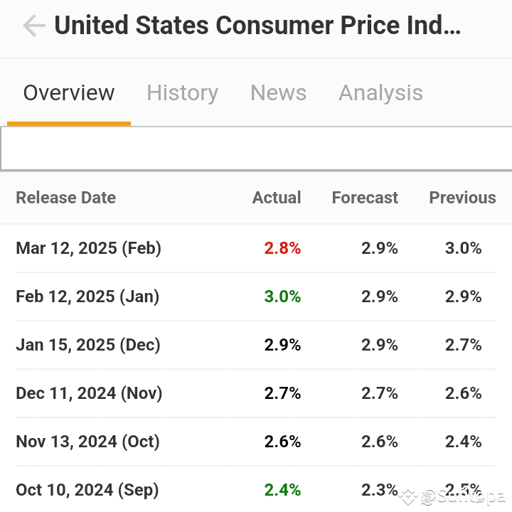Open the Mar 12, 2025 (Feb) release row
This screenshot has width=512, height=512.
(x=256, y=248)
